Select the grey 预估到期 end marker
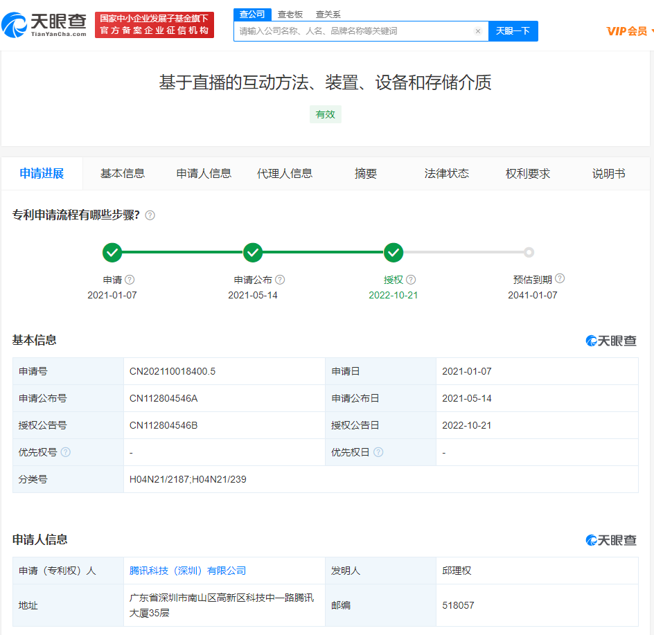Screen dimensions: 654x635 tap(529, 252)
